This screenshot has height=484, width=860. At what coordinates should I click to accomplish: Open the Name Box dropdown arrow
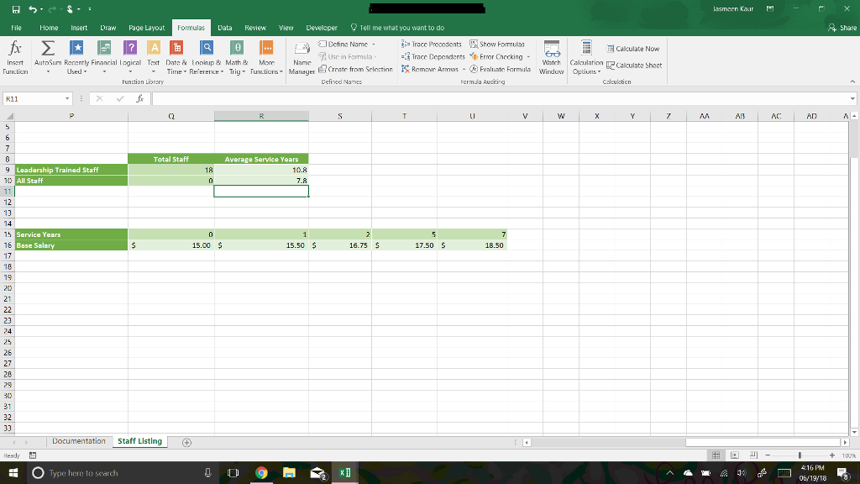pyautogui.click(x=67, y=99)
